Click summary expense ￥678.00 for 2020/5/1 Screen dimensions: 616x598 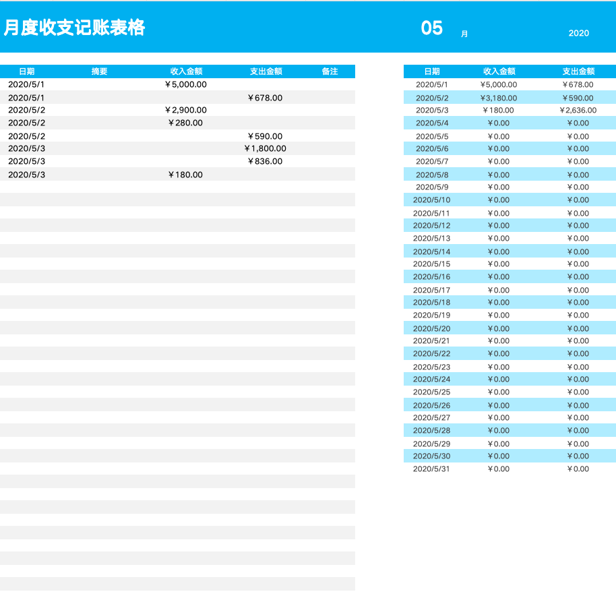click(x=578, y=85)
